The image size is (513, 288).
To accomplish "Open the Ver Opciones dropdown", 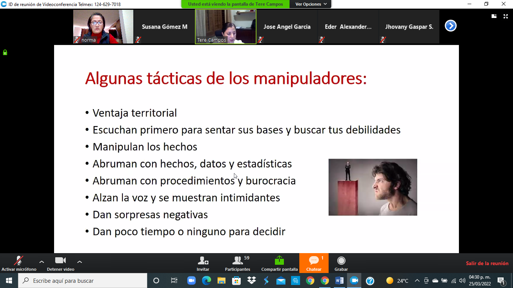I will [311, 4].
